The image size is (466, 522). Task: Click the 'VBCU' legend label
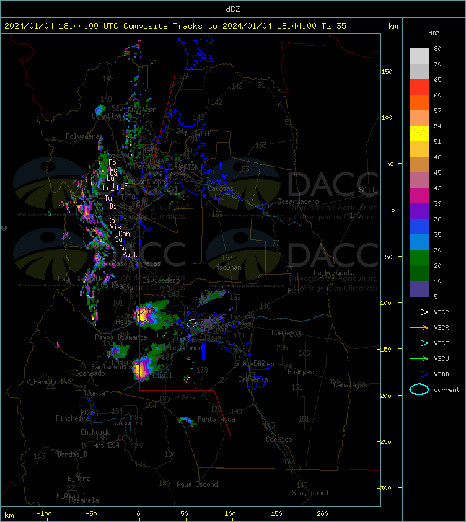(x=441, y=358)
